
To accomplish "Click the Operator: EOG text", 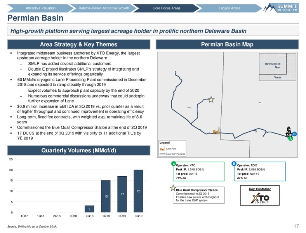I will [x=247, y=165].
